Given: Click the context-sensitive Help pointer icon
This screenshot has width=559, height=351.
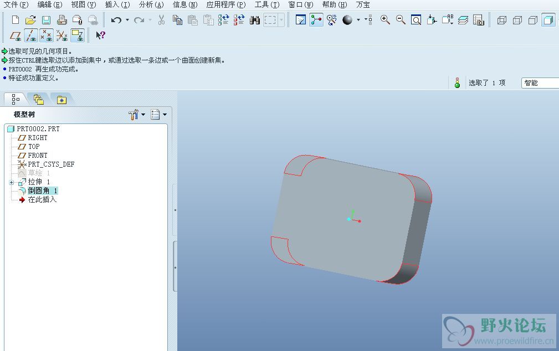Looking at the screenshot, I should 100,35.
